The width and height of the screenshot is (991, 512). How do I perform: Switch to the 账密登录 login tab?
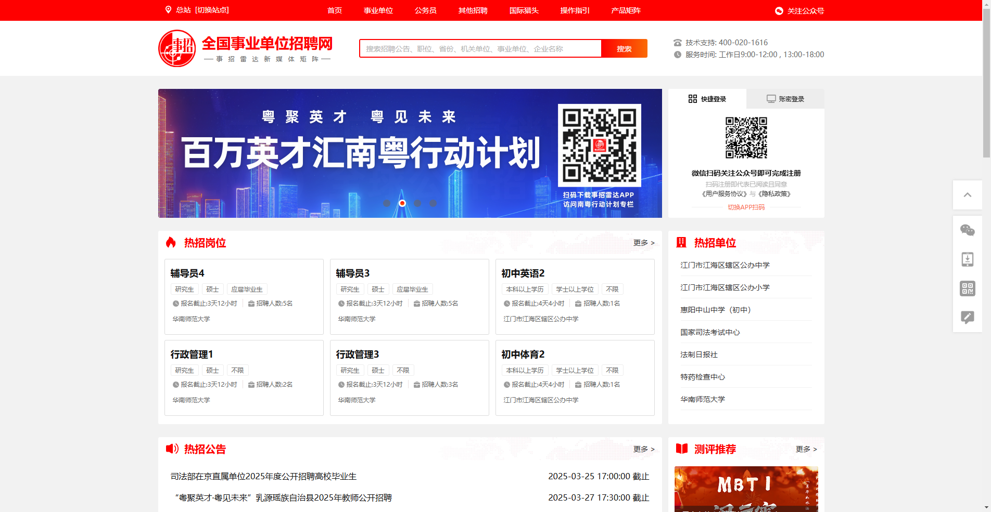click(785, 98)
